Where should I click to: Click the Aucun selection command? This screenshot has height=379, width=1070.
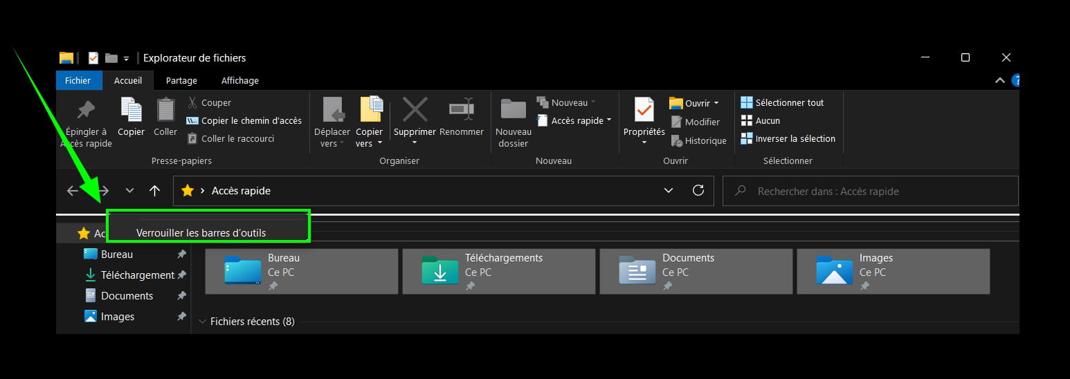761,120
